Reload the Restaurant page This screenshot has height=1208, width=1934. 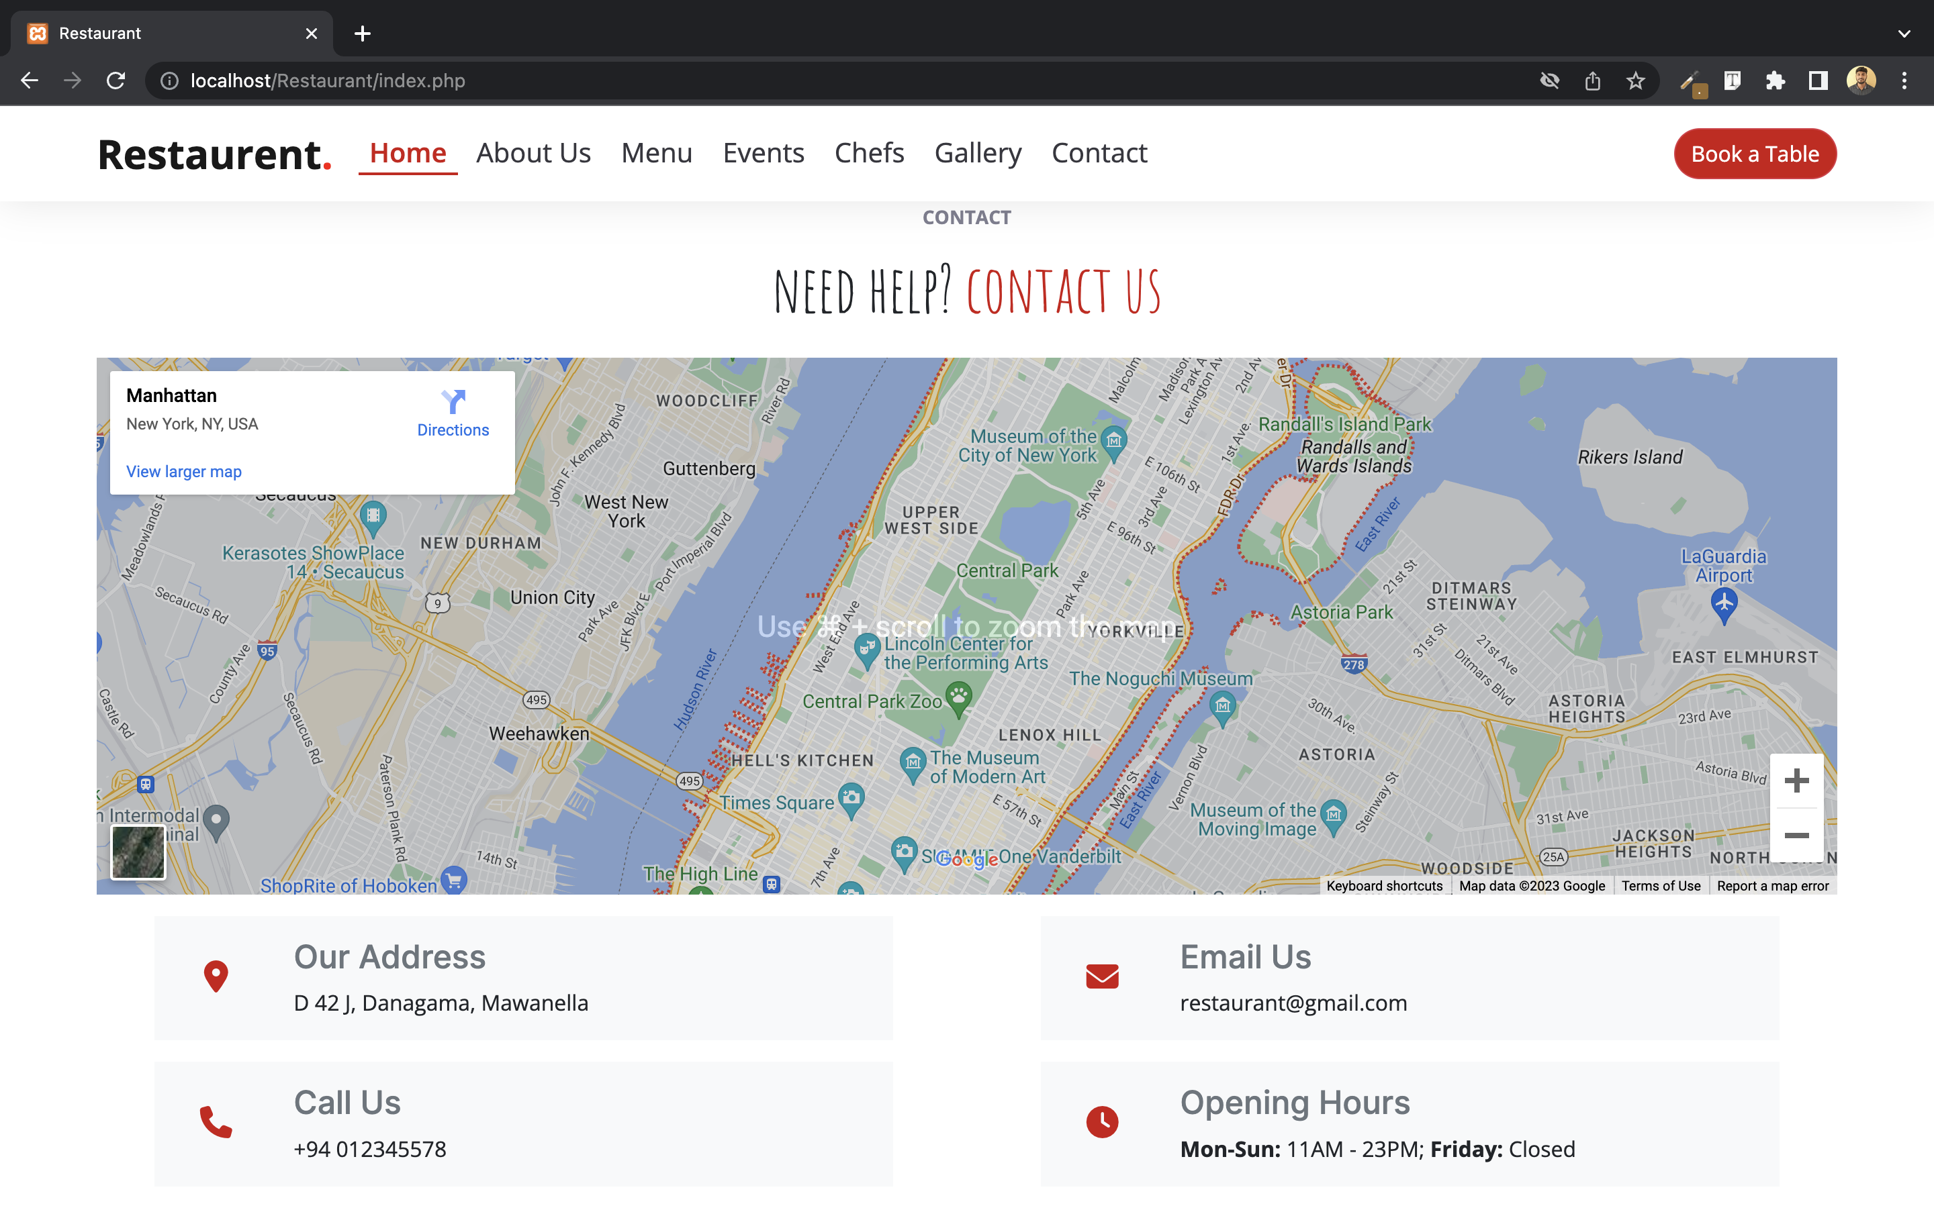pyautogui.click(x=115, y=80)
